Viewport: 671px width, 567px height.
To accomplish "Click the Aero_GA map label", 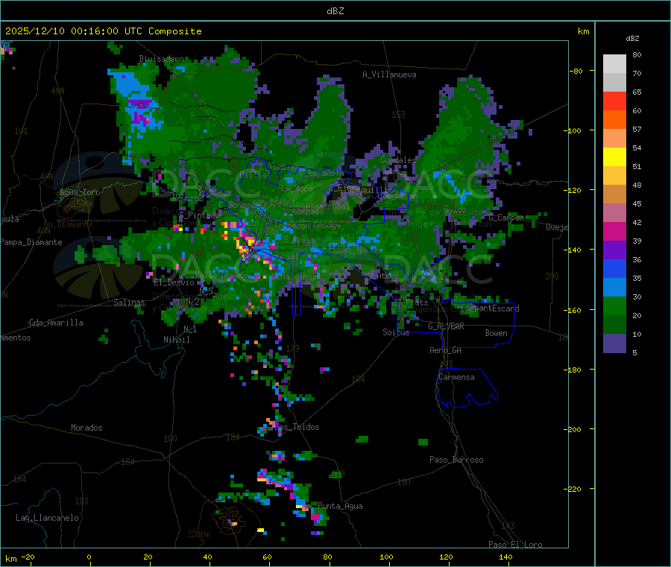I will pyautogui.click(x=446, y=350).
